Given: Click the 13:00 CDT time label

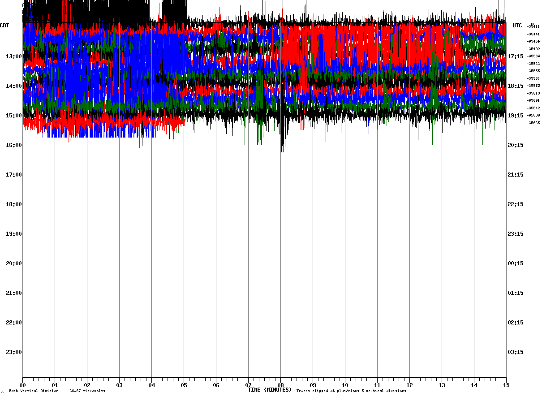Looking at the screenshot, I should (x=13, y=56).
